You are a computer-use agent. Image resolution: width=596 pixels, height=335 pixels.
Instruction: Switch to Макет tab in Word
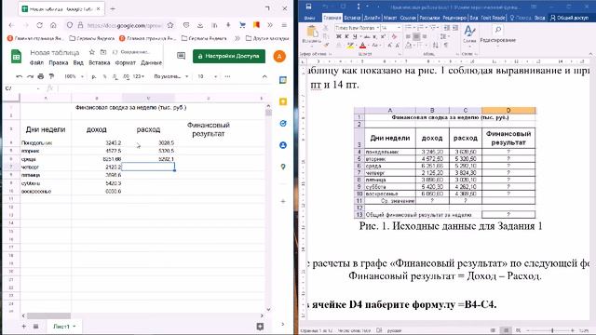pyautogui.click(x=390, y=18)
